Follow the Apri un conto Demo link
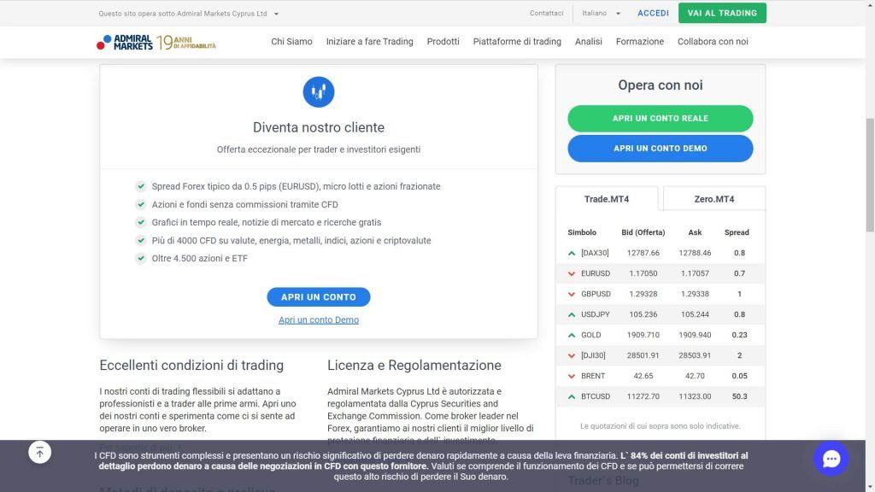 pyautogui.click(x=319, y=320)
